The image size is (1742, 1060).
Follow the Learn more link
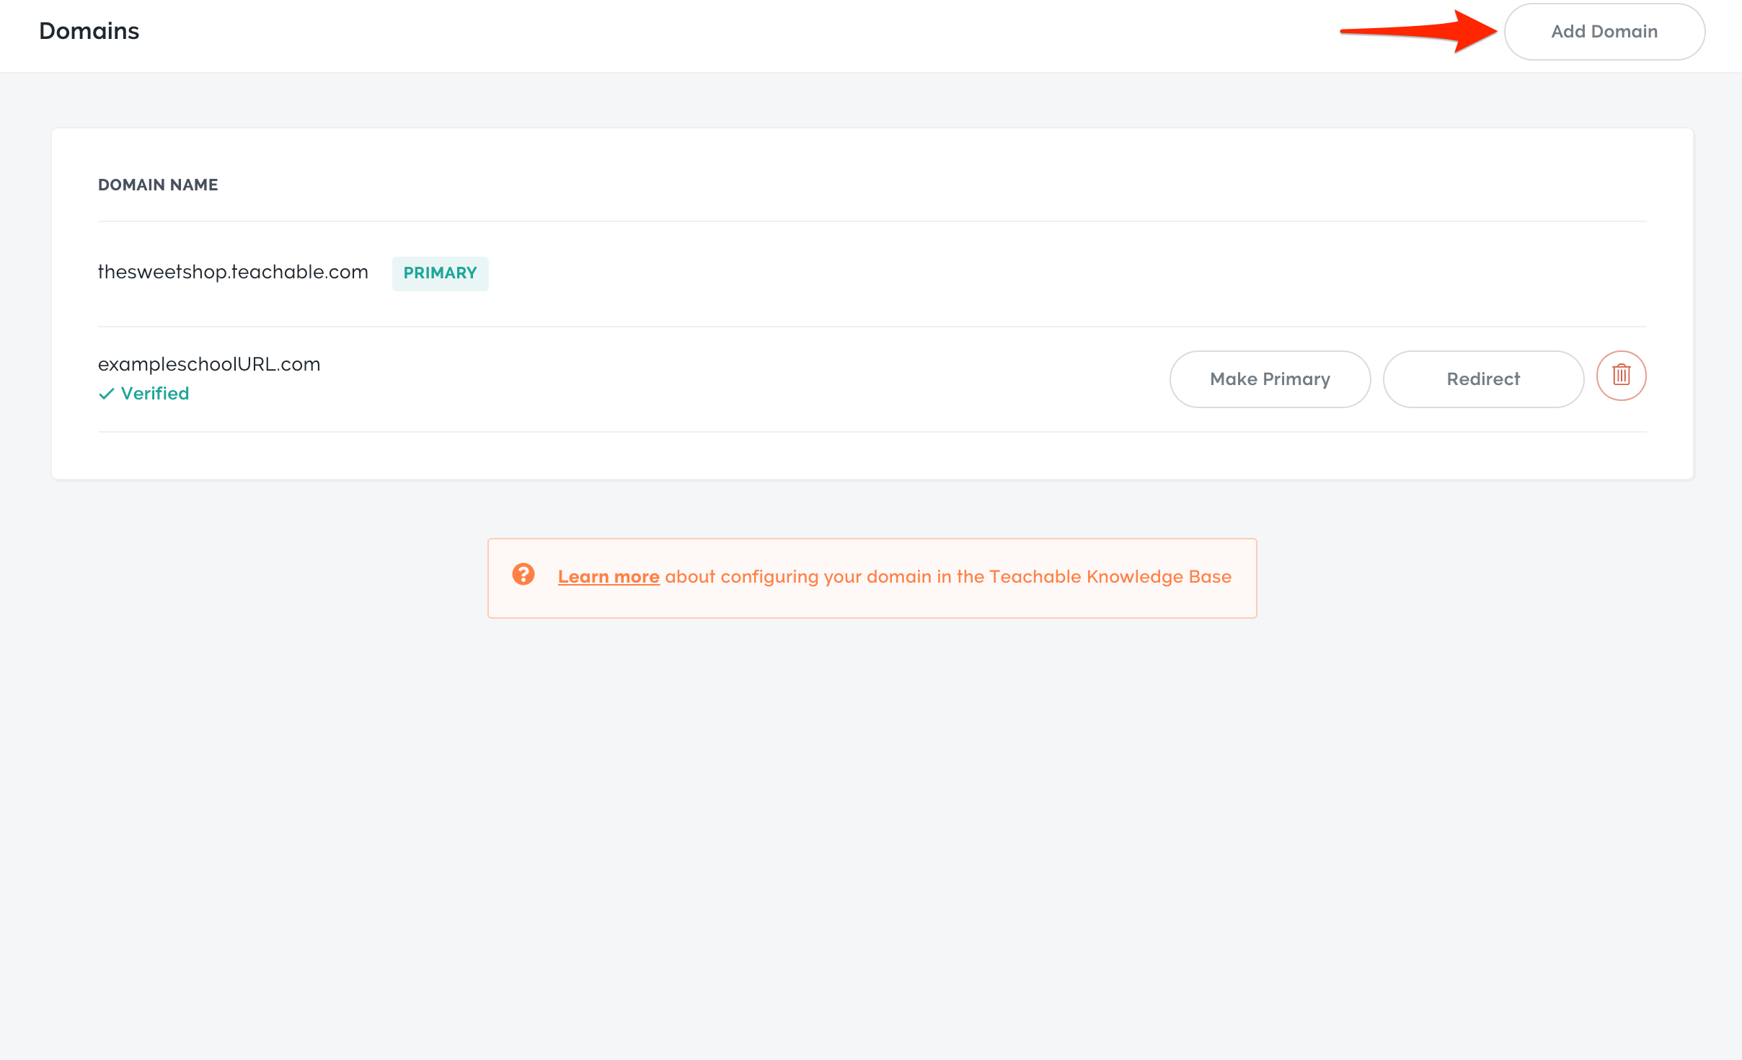pos(609,577)
